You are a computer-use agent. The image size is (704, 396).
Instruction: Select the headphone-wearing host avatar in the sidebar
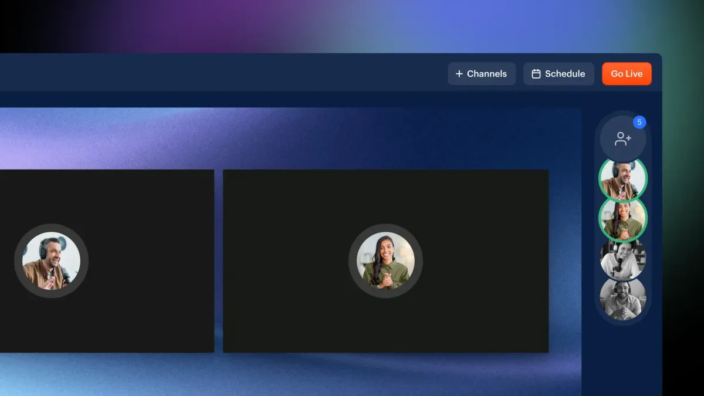[622, 178]
